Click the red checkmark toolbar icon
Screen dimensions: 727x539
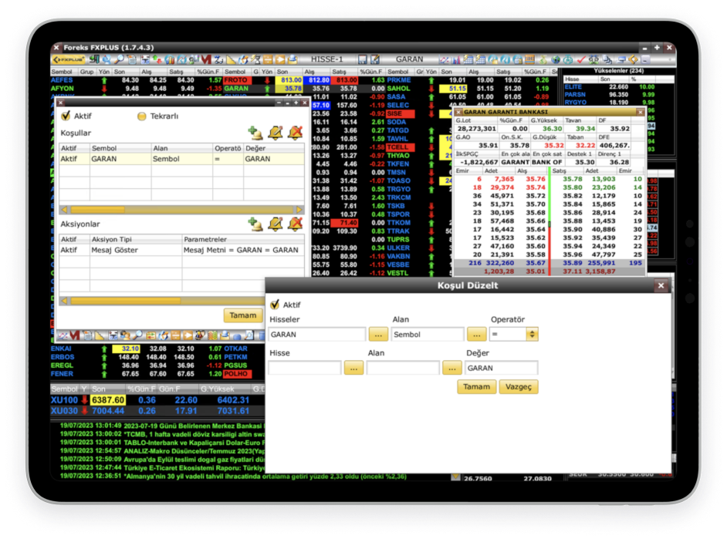click(581, 59)
